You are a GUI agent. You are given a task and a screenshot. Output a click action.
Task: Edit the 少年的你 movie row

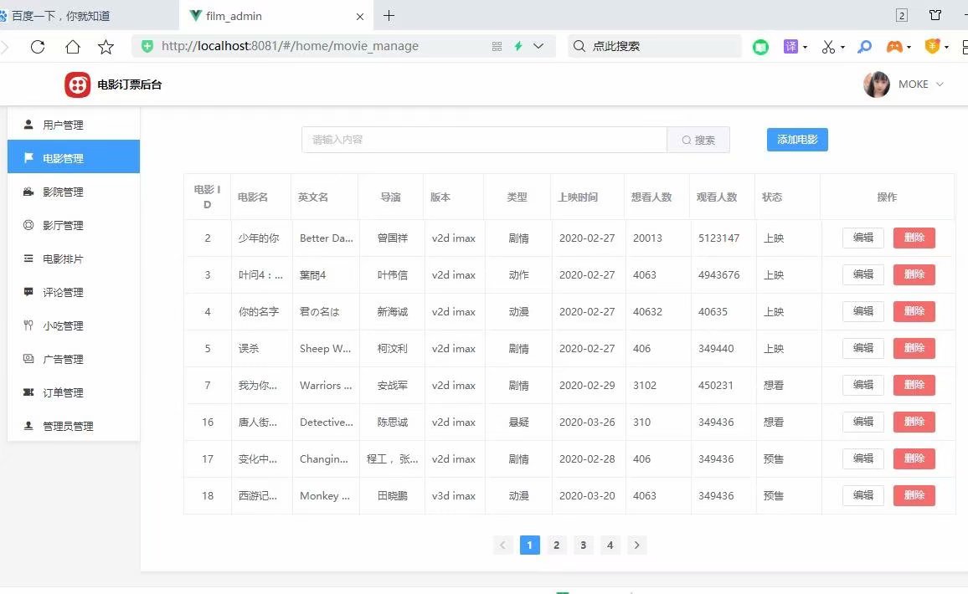862,238
